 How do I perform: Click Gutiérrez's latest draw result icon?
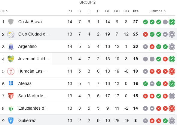pyautogui.click(x=172, y=120)
